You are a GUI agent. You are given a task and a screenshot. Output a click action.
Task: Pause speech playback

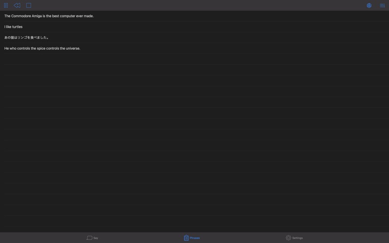[6, 5]
